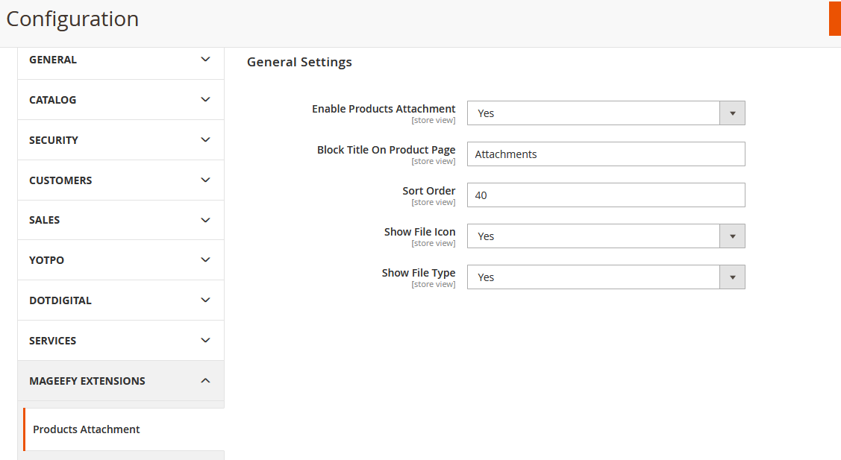Select Products Attachment in sidebar

pos(87,429)
